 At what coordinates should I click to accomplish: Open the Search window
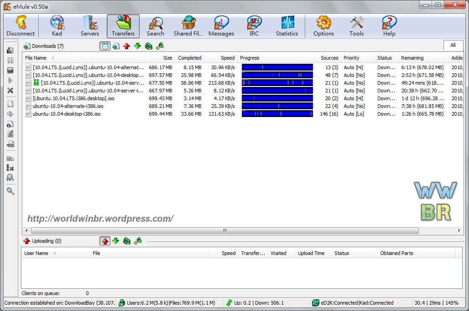(155, 25)
